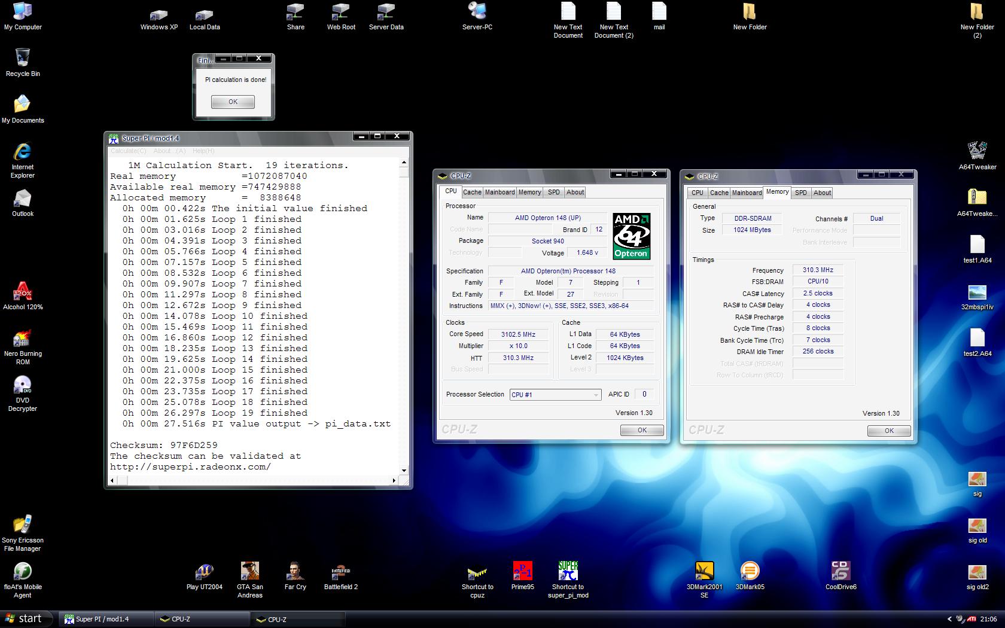Launch GTA San Andreas shortcut
Screen dimensions: 1005x628
point(250,580)
